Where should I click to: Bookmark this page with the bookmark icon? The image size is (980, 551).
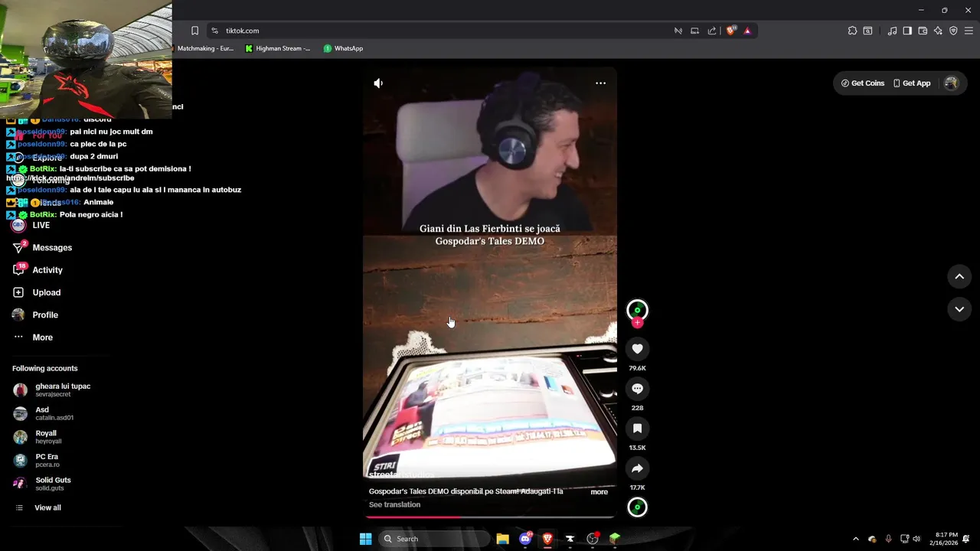coord(194,31)
